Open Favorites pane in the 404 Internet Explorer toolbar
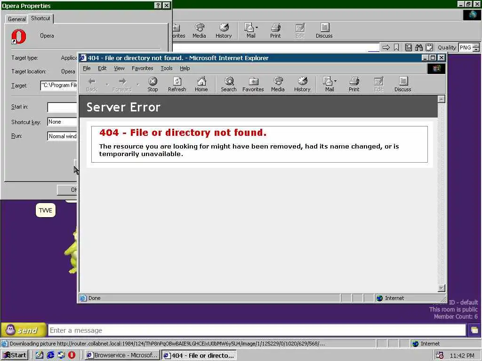This screenshot has height=361, width=482. 253,84
